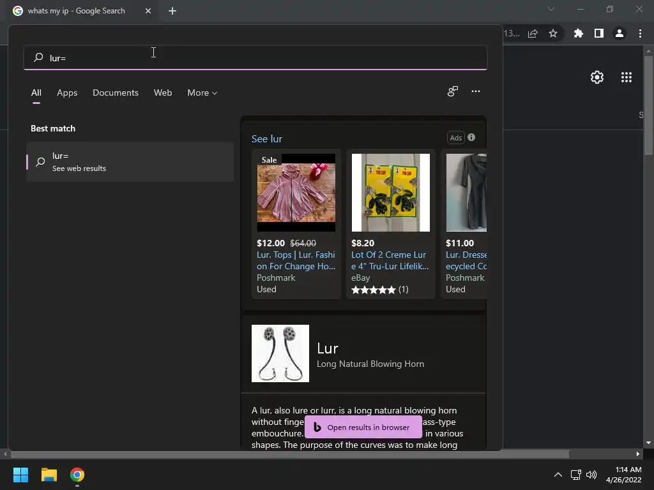Image resolution: width=654 pixels, height=490 pixels.
Task: Click the Ads label badge
Action: (456, 138)
